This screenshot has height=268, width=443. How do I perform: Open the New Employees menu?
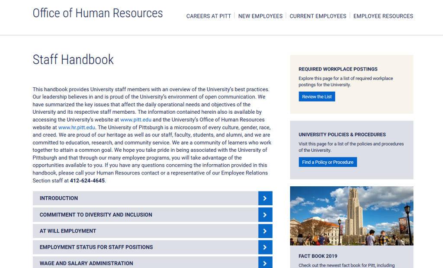click(260, 16)
